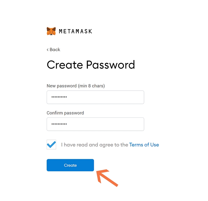
Task: Click the left chevron beside Back
Action: click(x=48, y=50)
